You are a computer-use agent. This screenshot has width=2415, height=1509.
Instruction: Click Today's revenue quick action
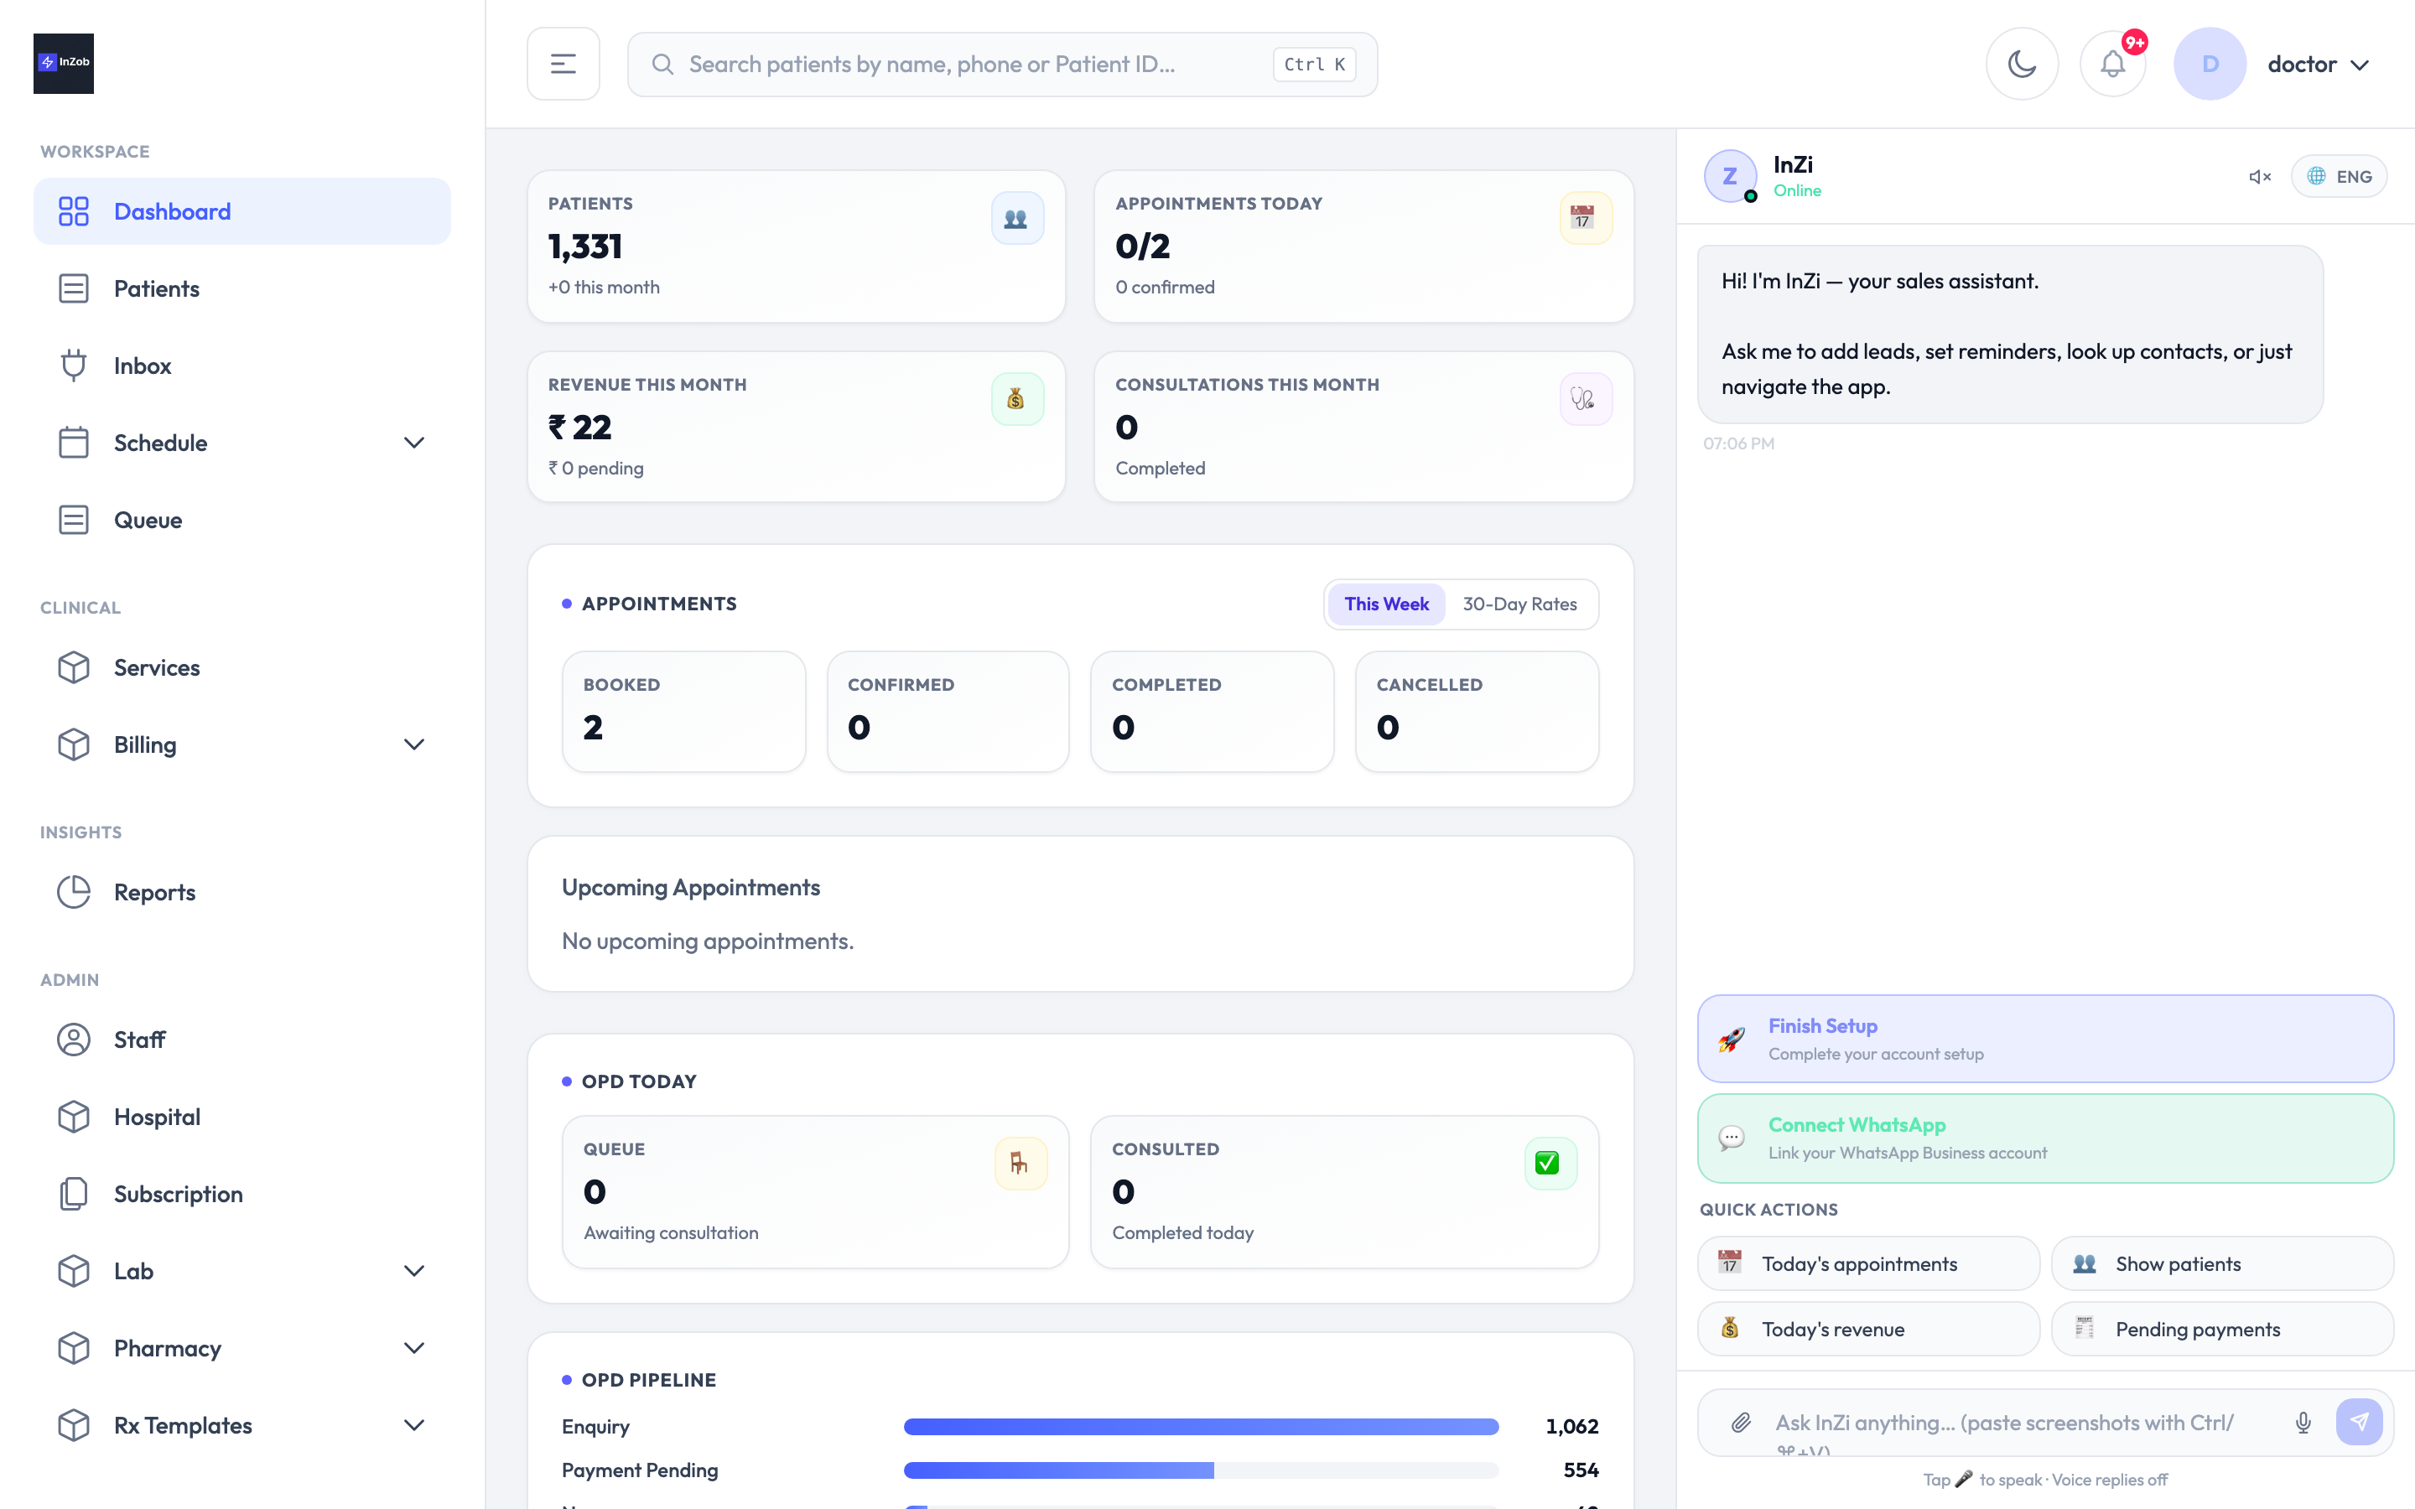1868,1330
